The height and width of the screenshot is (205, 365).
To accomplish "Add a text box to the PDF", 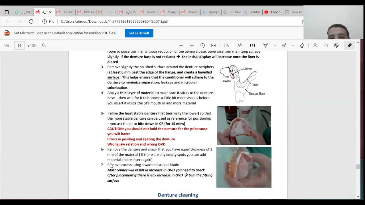I will pyautogui.click(x=252, y=46).
